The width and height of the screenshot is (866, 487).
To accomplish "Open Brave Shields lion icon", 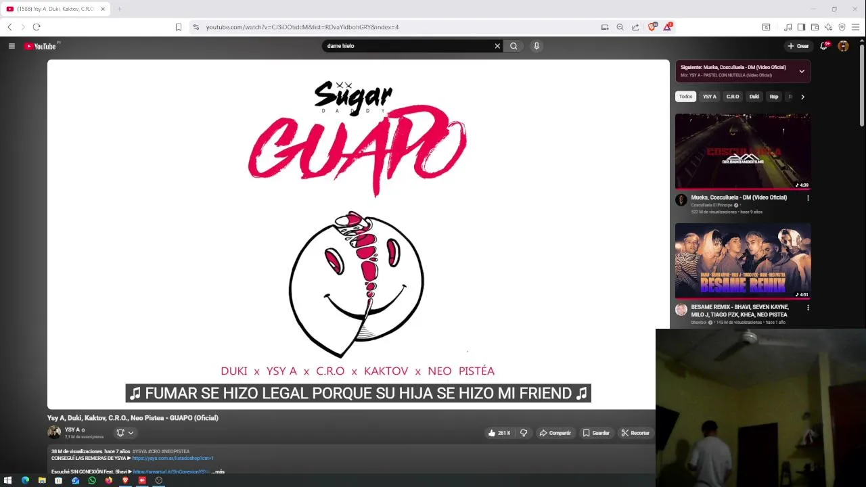I will pos(652,27).
